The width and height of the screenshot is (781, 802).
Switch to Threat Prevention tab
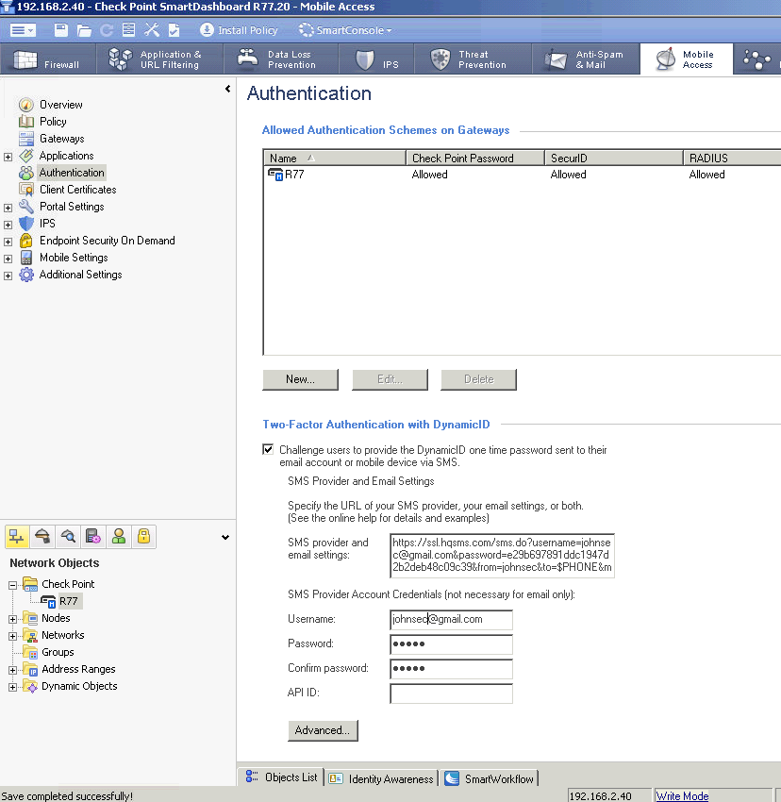[473, 59]
